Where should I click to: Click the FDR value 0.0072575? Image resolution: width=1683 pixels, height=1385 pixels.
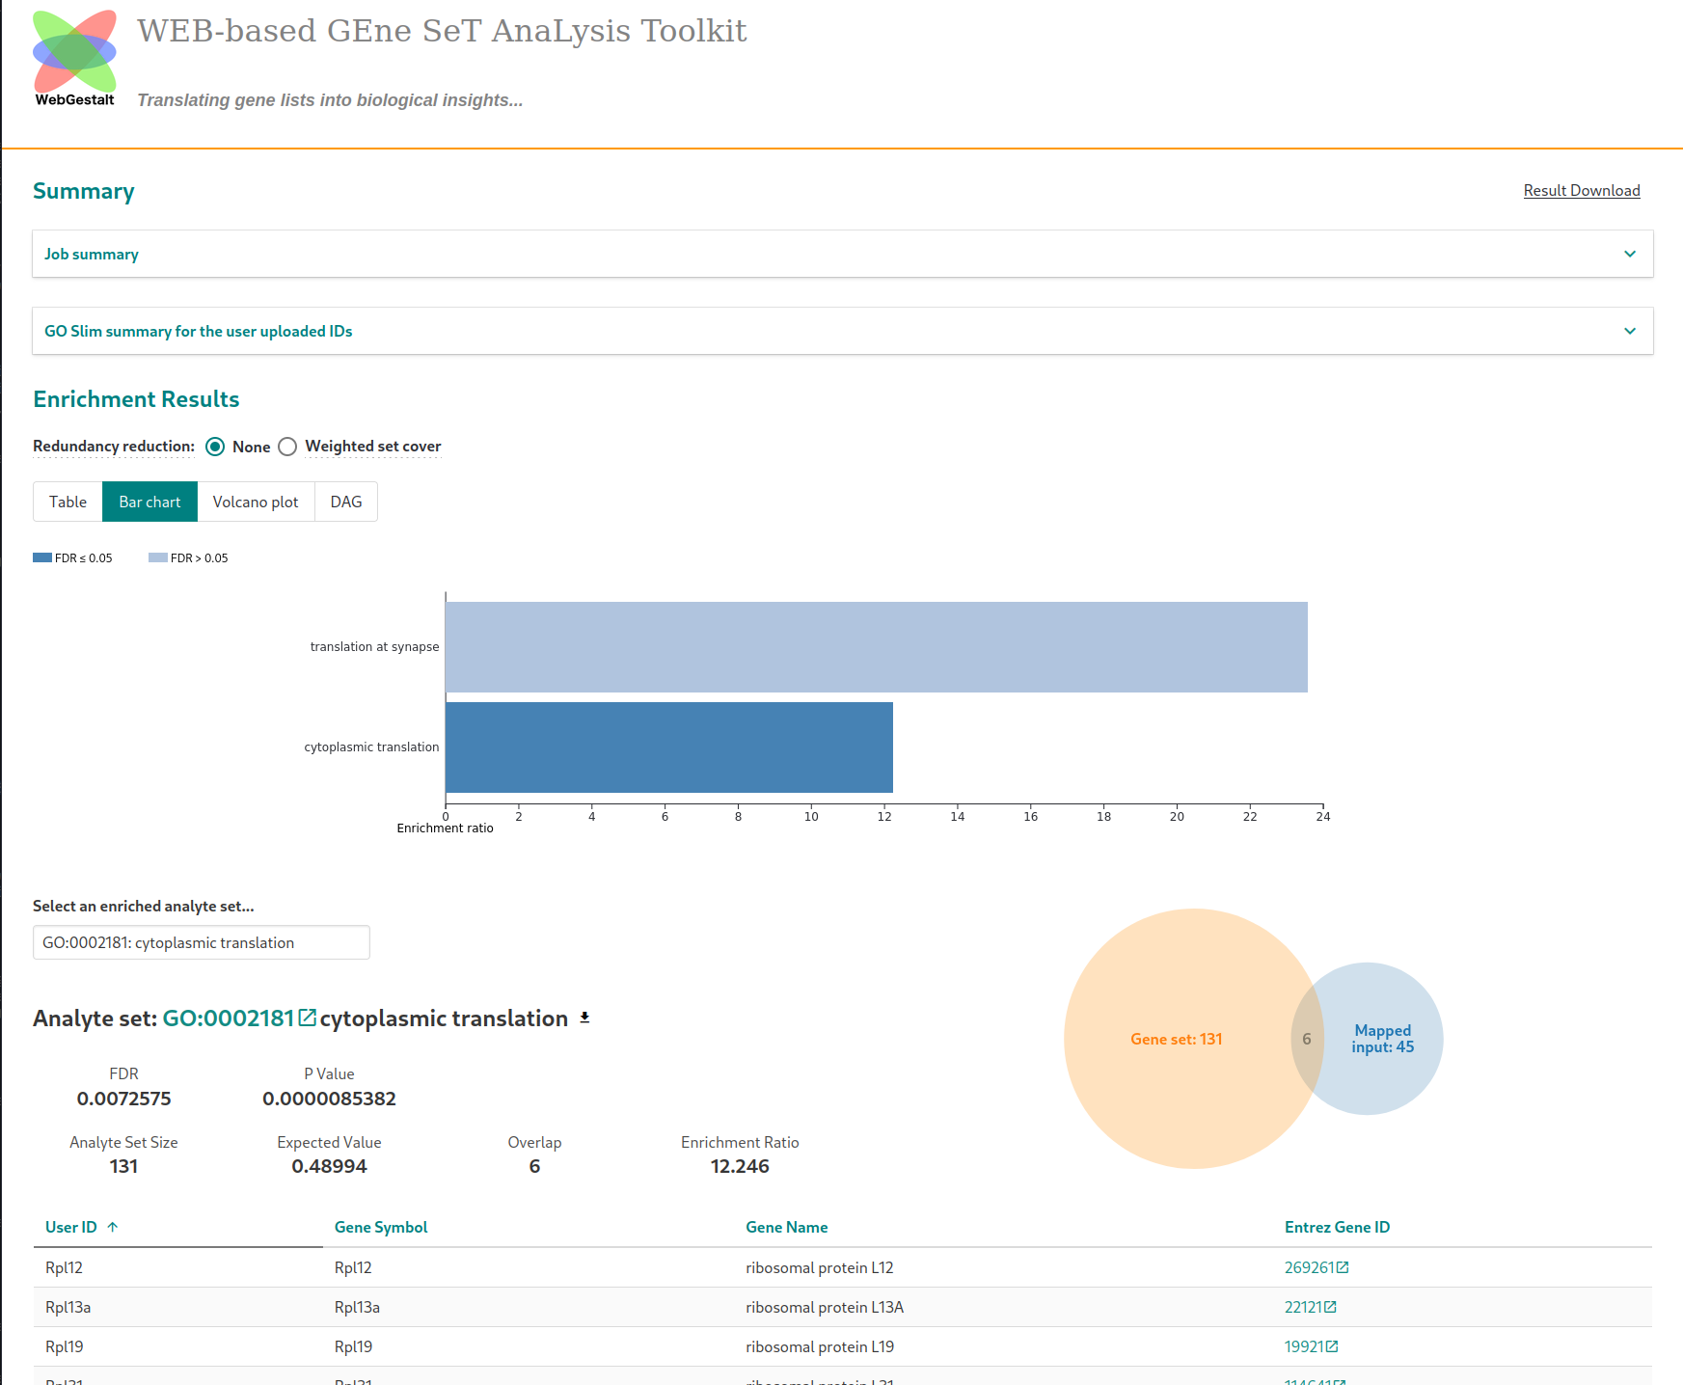click(124, 1099)
